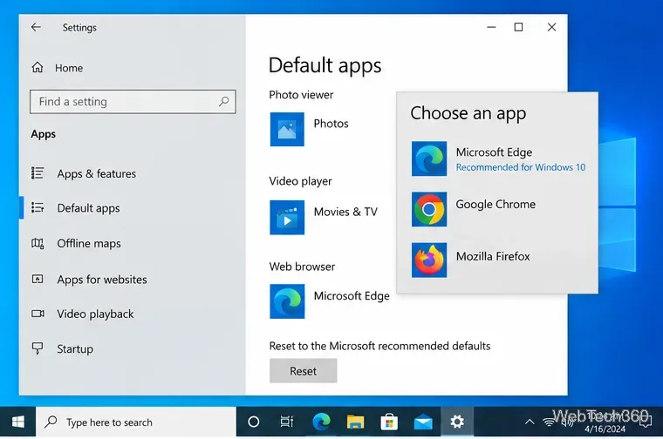Viewport: 663px width, 439px height.
Task: Open Video playback settings
Action: click(x=83, y=314)
